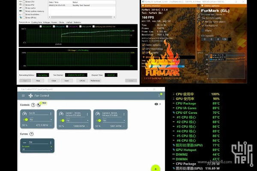Switch to the Cooling Fans tab
257x171 pixels.
pos(37,22)
